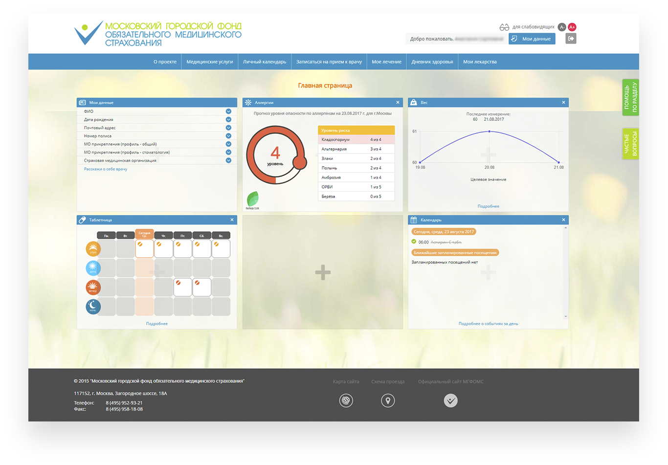
Task: Expand the Номер полиса row
Action: pyautogui.click(x=228, y=136)
